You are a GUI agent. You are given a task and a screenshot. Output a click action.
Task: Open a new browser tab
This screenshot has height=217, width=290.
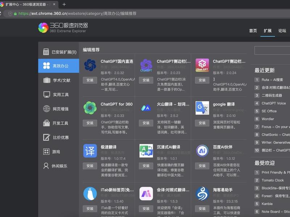64,4
